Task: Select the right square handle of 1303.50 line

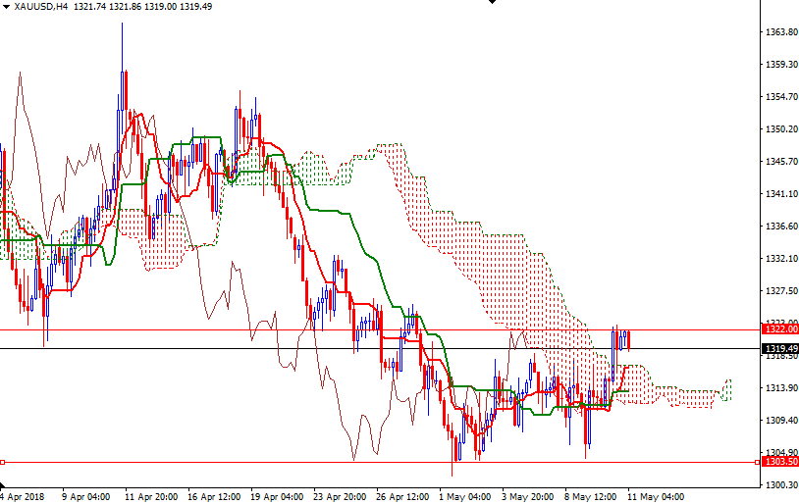Action: (x=756, y=462)
